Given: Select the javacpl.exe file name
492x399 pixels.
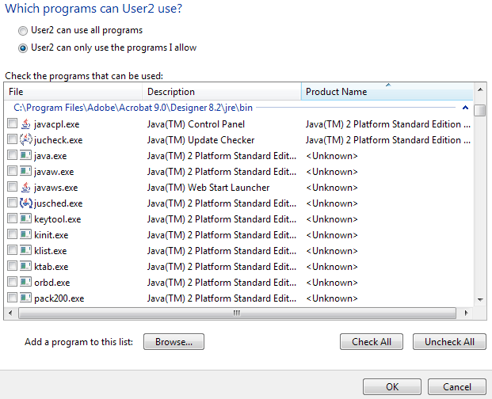Looking at the screenshot, I should tap(57, 124).
